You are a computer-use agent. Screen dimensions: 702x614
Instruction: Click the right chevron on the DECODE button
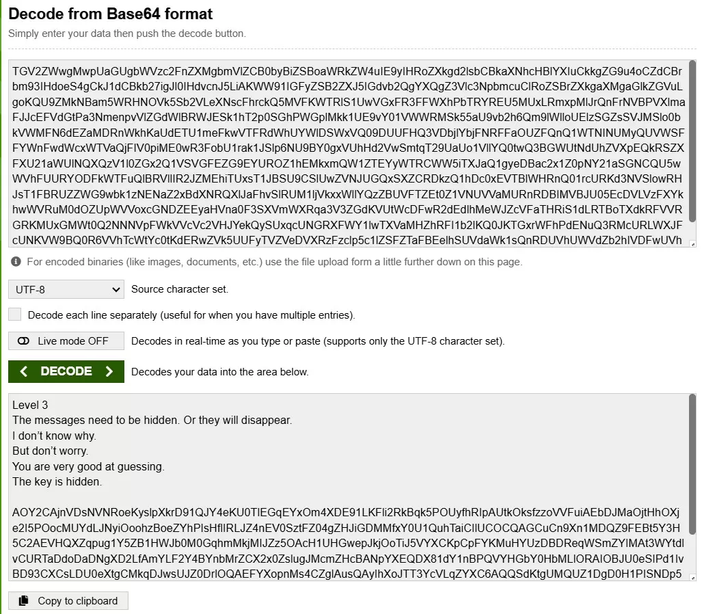pos(109,371)
